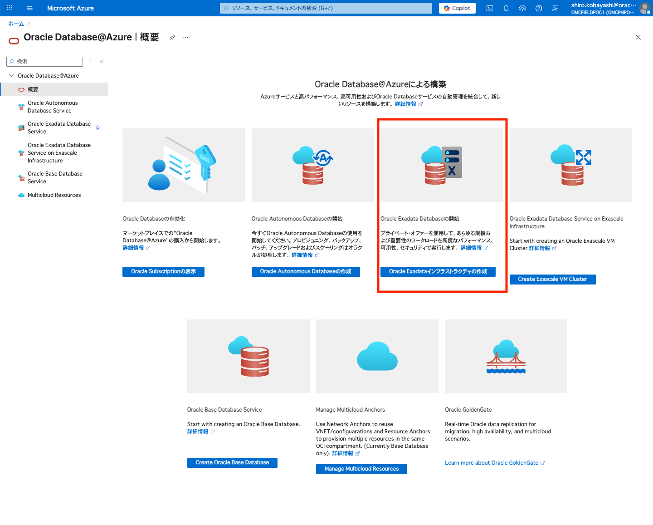
Task: Click the Exadata Database card image
Action: 442,165
